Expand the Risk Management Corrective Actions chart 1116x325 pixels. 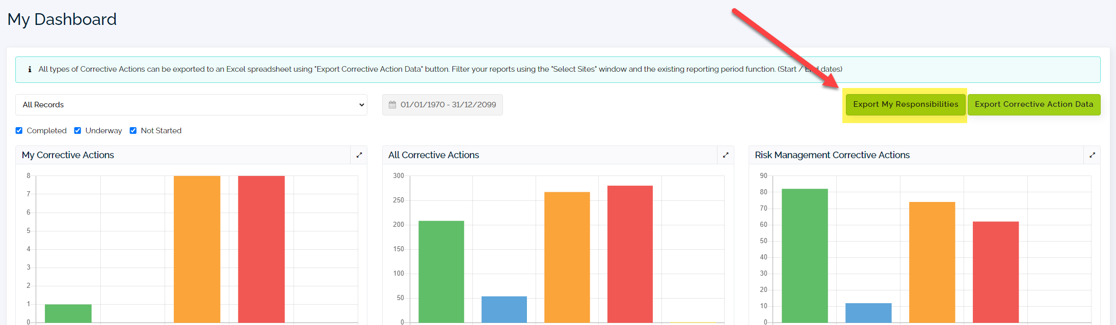pyautogui.click(x=1092, y=155)
